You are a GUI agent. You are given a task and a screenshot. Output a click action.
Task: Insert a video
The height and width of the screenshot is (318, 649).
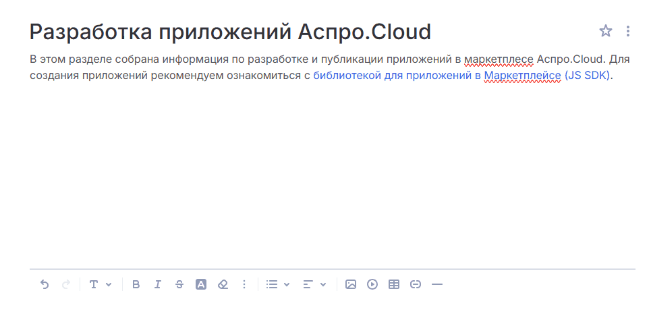pos(372,284)
